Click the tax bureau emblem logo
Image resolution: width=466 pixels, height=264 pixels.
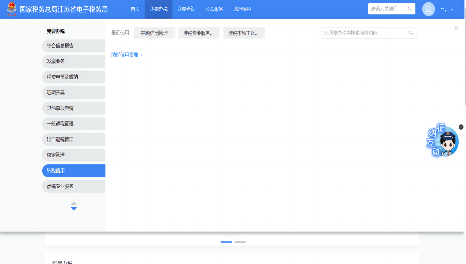(x=12, y=9)
